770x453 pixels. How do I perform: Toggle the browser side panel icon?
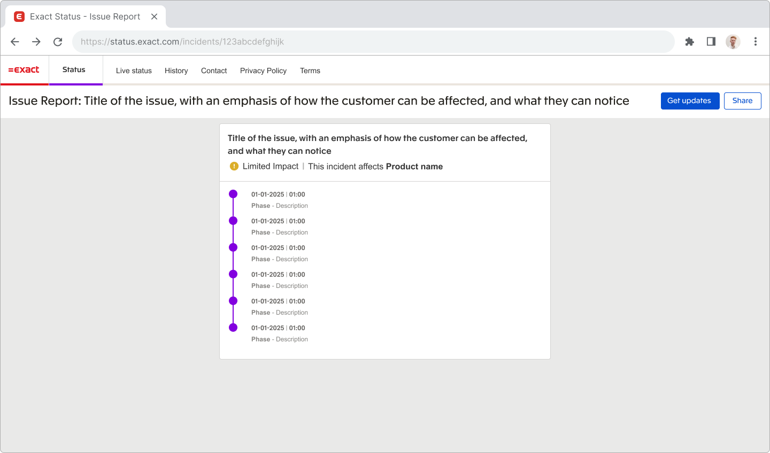(711, 42)
